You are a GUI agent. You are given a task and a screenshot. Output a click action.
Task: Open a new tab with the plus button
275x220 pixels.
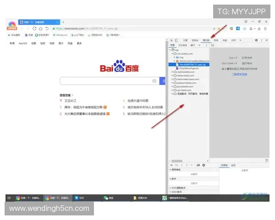click(x=63, y=22)
